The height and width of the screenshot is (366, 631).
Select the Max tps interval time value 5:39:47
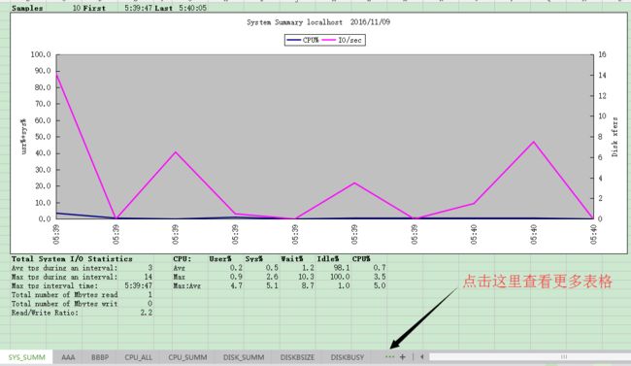pos(138,285)
